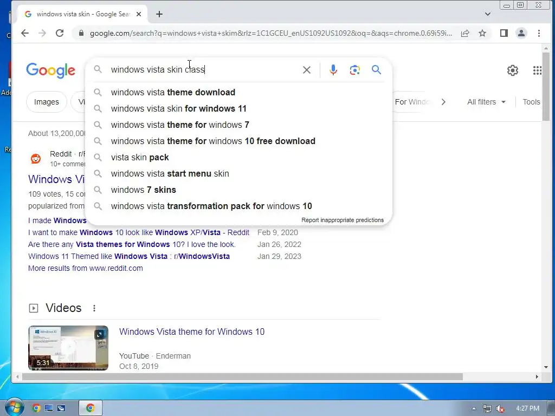Open the Tools button

click(531, 102)
